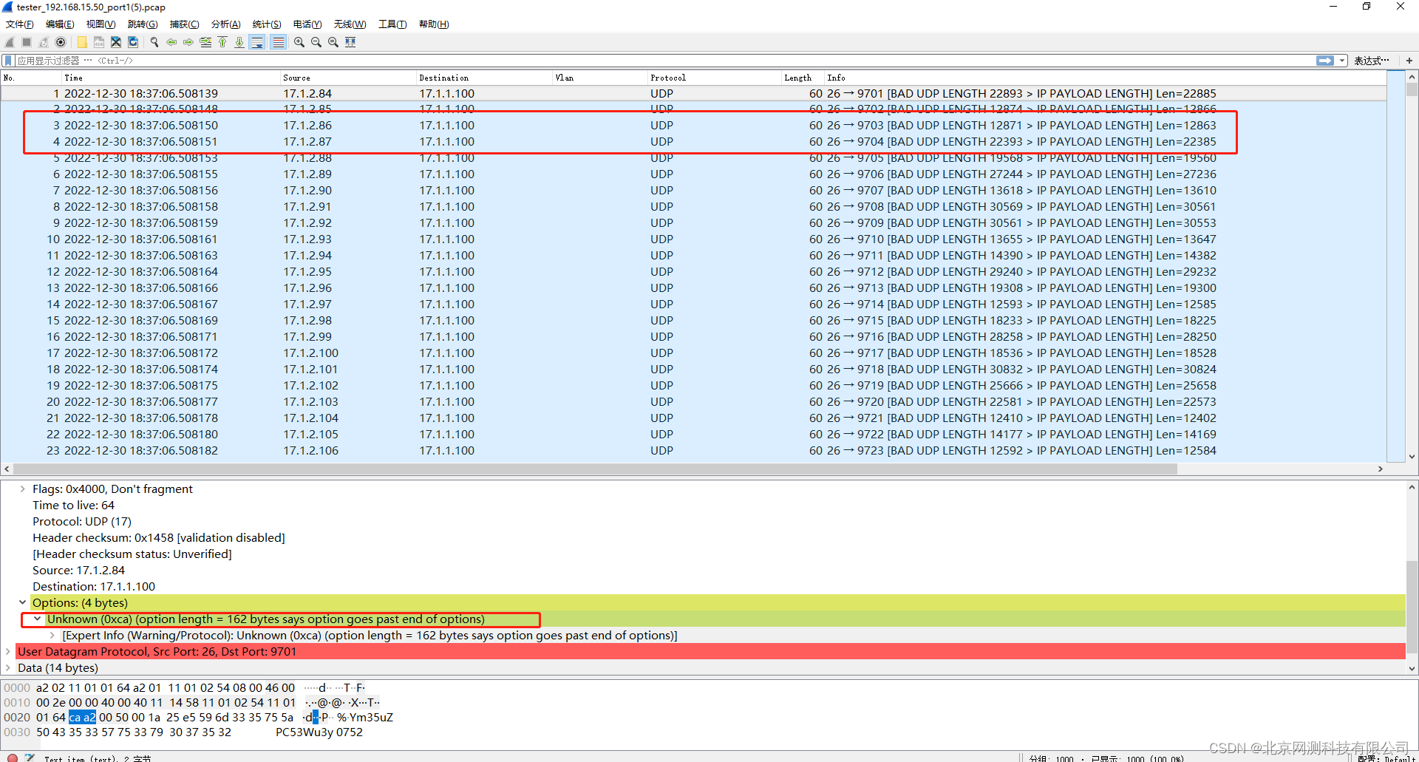Restart current capture icon
Screen dimensions: 1419x762
(x=44, y=42)
